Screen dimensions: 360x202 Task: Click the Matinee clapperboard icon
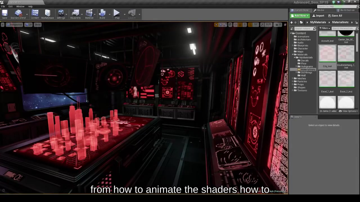coord(89,14)
